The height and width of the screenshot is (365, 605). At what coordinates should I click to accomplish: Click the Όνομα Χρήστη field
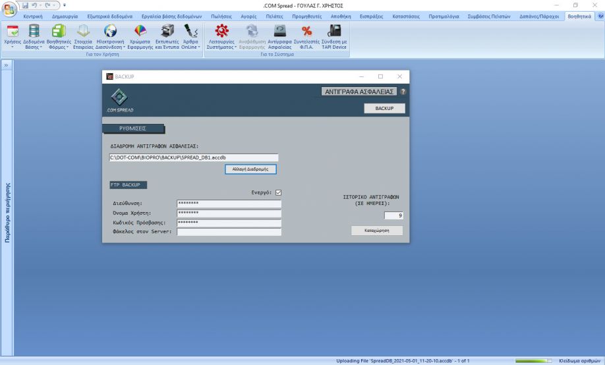(x=229, y=213)
